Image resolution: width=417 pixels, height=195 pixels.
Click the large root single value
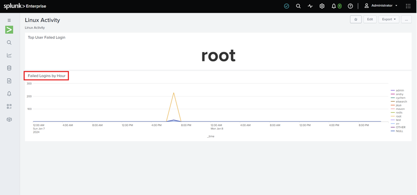point(219,56)
